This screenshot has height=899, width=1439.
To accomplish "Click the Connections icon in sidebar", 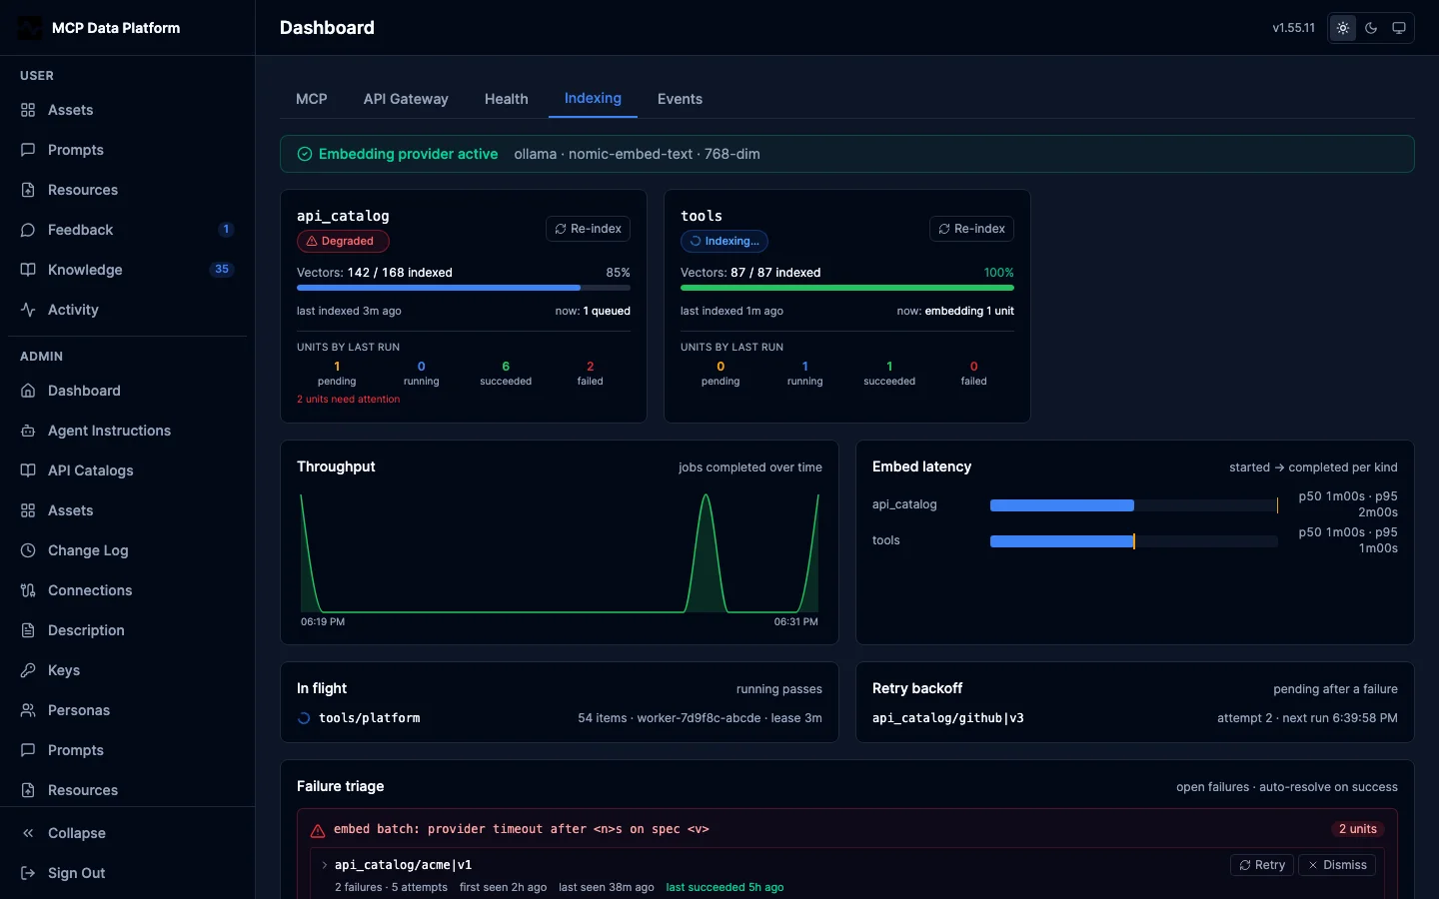I will pyautogui.click(x=28, y=590).
